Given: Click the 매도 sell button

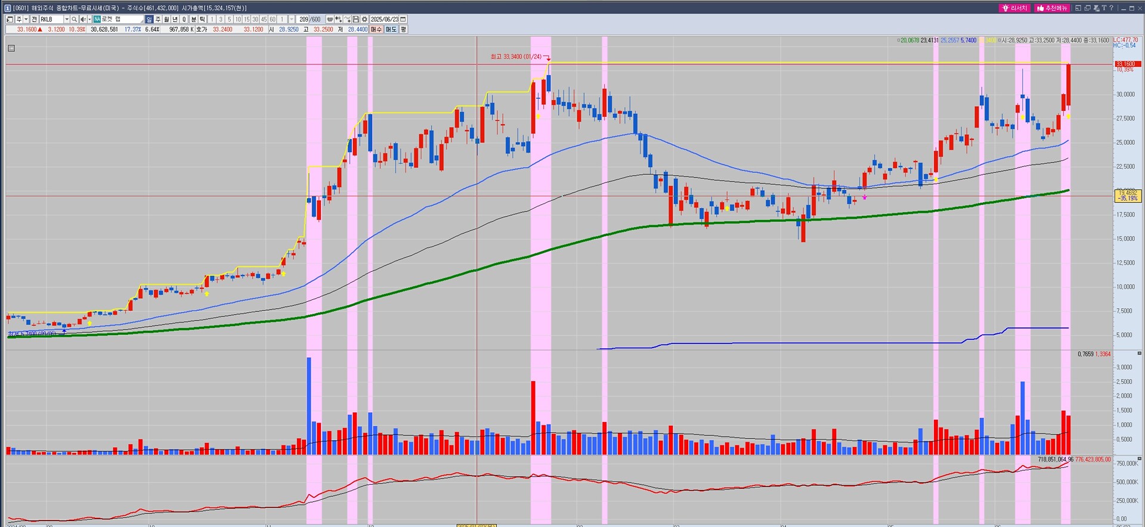Looking at the screenshot, I should 391,29.
